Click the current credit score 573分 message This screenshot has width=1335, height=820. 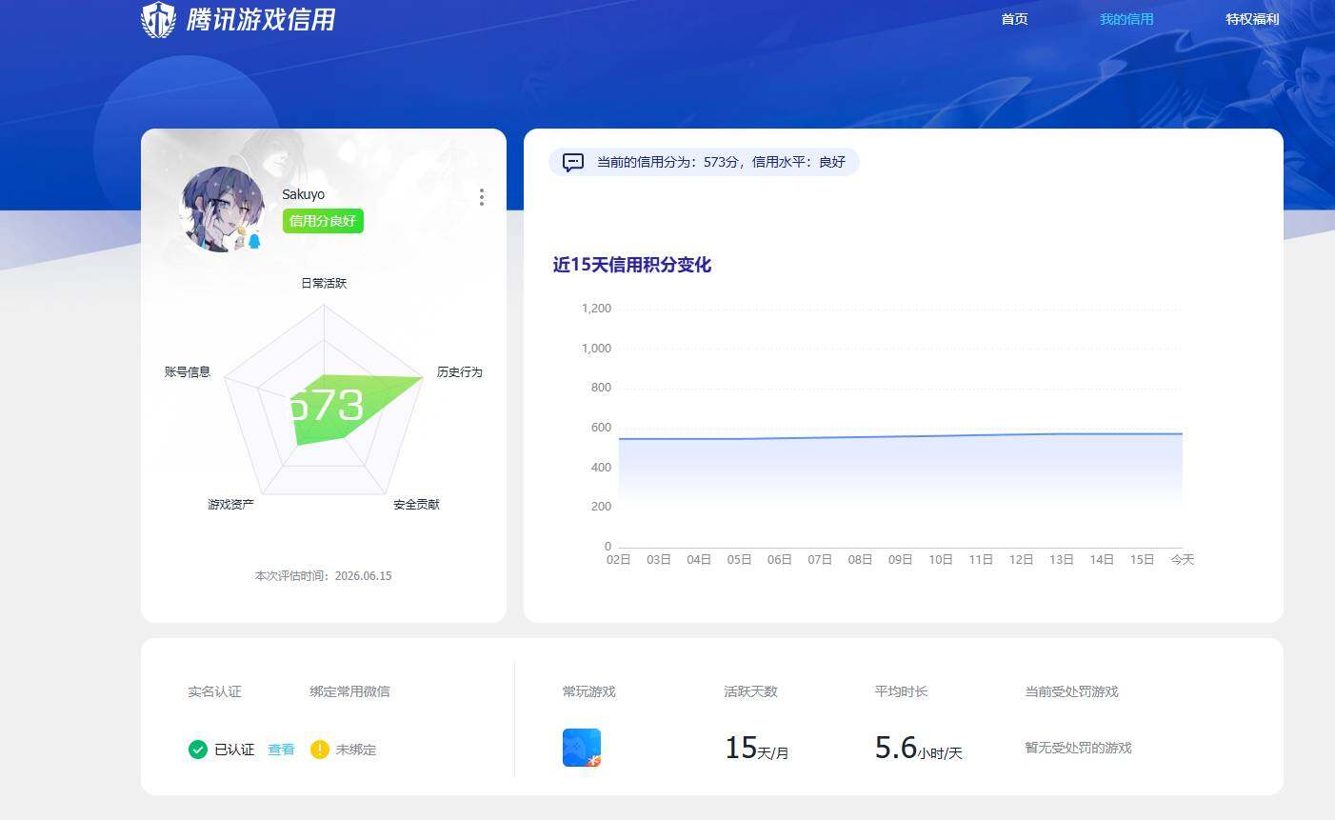721,162
